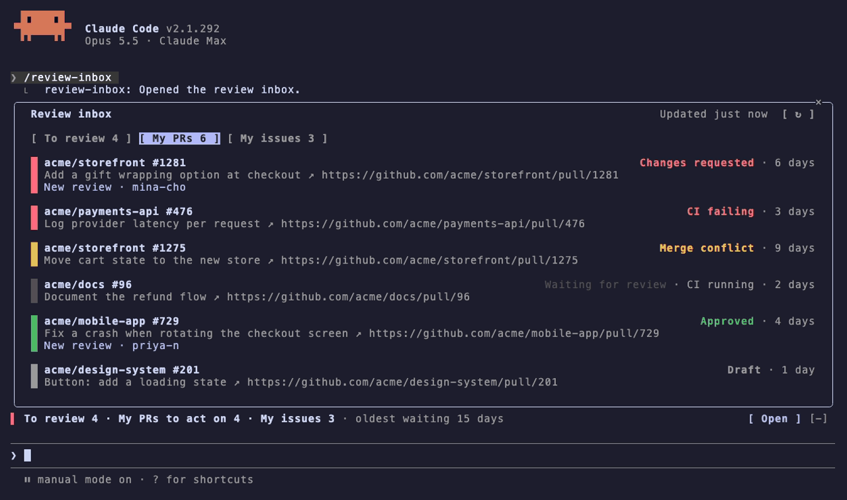Click My PRs to act on 4 summary
Image resolution: width=847 pixels, height=500 pixels.
[x=179, y=419]
